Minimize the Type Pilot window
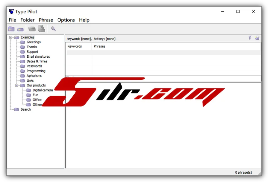268x182 pixels. 222,11
